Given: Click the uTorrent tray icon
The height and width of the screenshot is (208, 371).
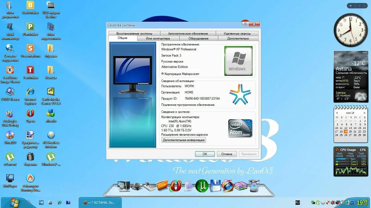Looking at the screenshot, I should [x=318, y=203].
